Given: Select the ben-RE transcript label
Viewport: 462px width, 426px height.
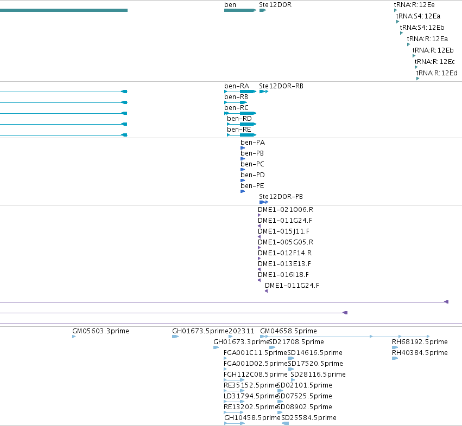Looking at the screenshot, I should [239, 130].
